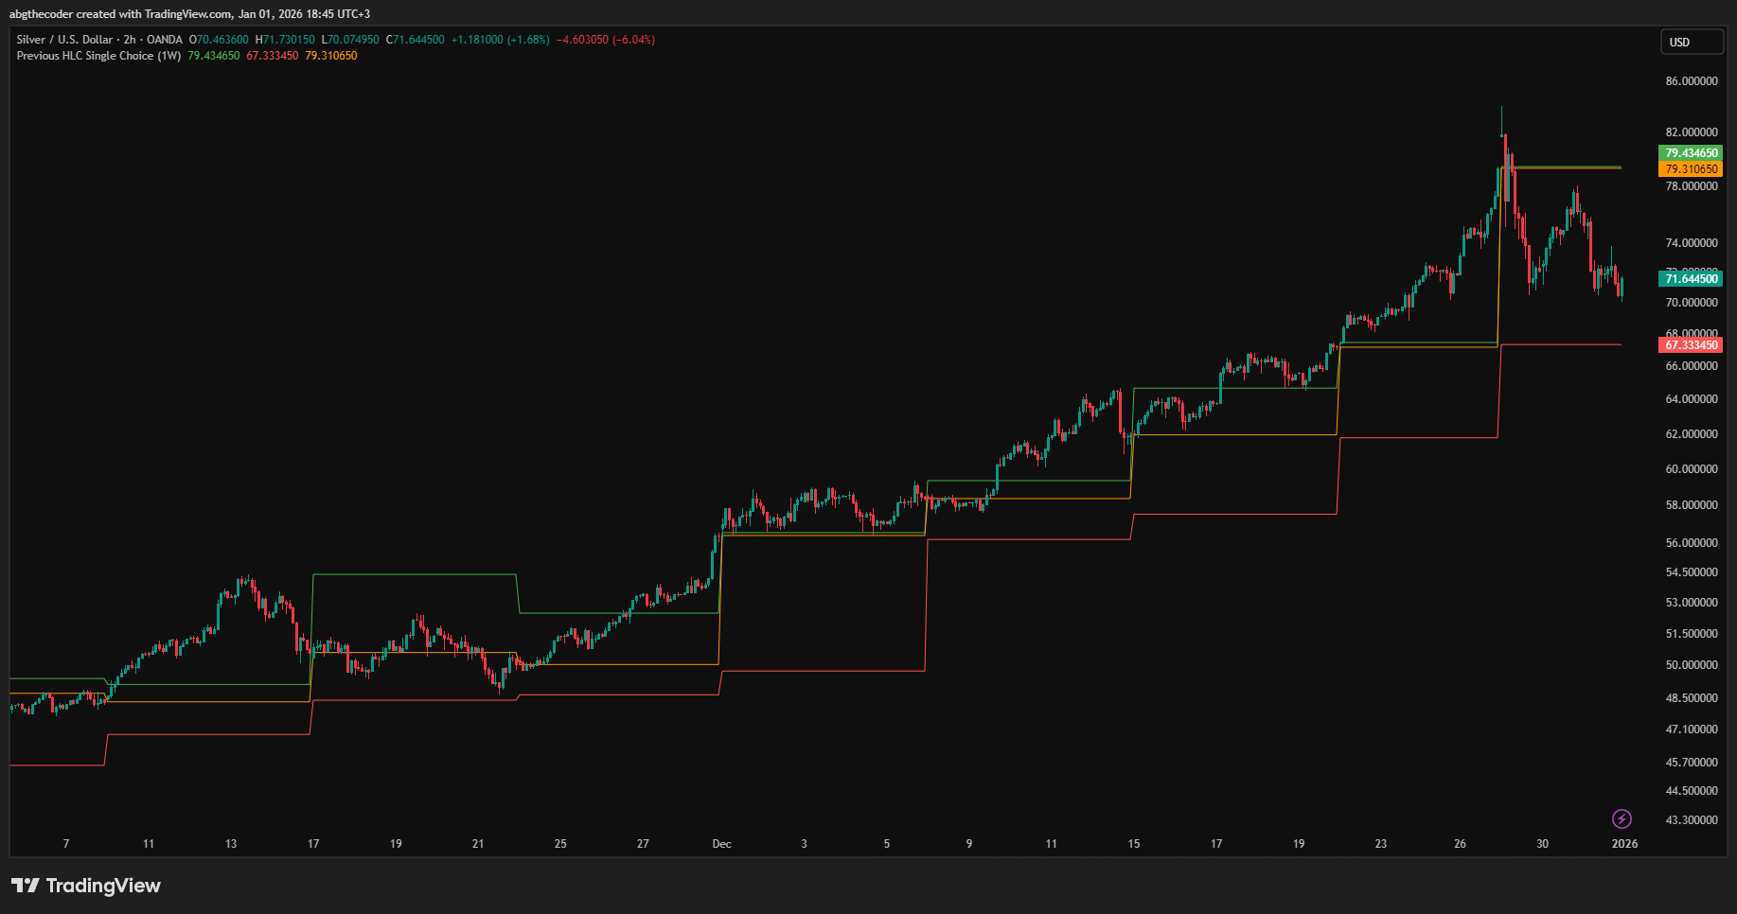The image size is (1737, 914).
Task: Click the high value H71.730150
Action: 285,40
